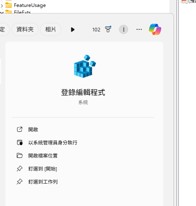Choose 以系統管理員身分執行 option
The height and width of the screenshot is (206, 196).
pos(53,142)
